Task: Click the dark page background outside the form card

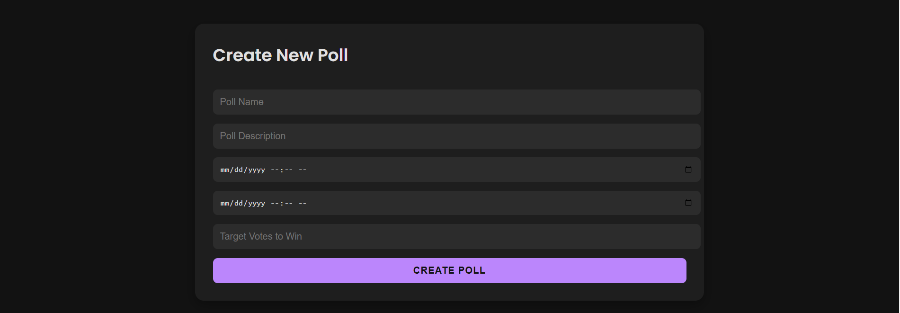Action: click(95, 156)
